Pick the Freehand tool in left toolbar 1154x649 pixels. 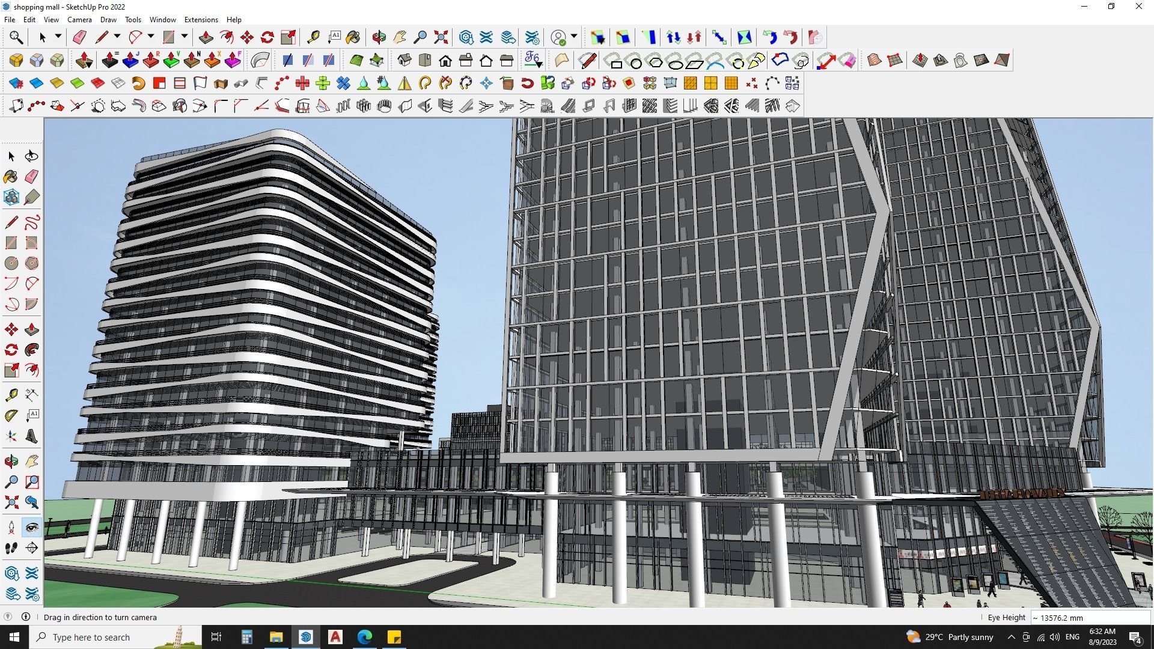(x=32, y=222)
